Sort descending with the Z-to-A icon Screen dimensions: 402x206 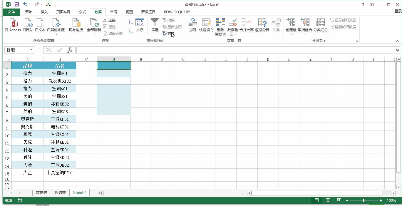coord(131,31)
